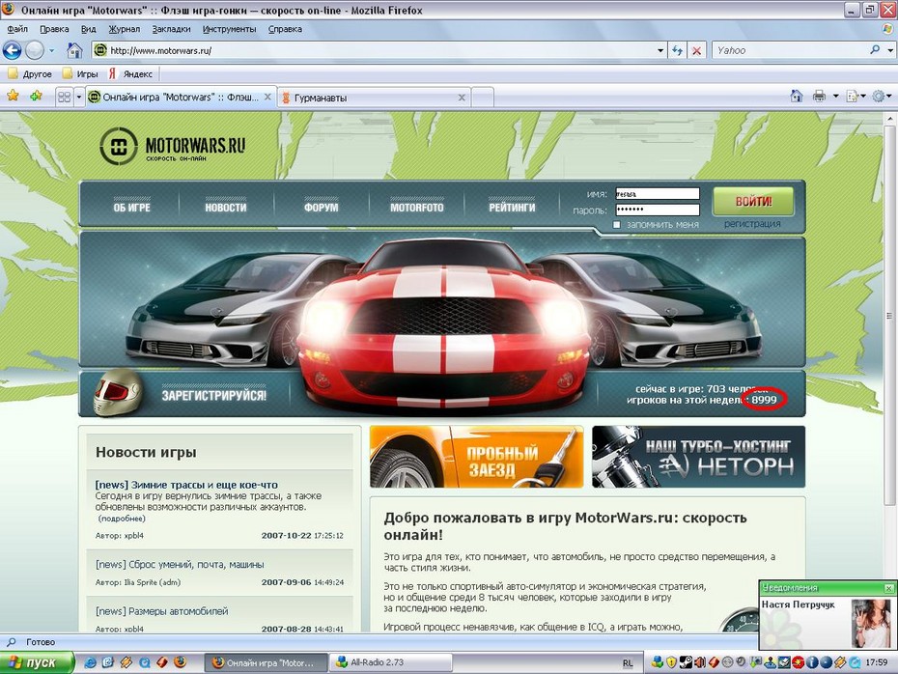Open the ОБ ИГРЕ site section
Screen dimensions: 898x674
coord(131,208)
